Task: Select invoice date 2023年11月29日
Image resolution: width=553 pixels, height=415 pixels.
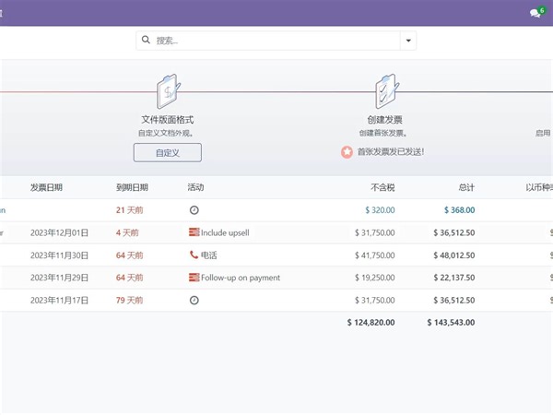Action: (x=59, y=278)
